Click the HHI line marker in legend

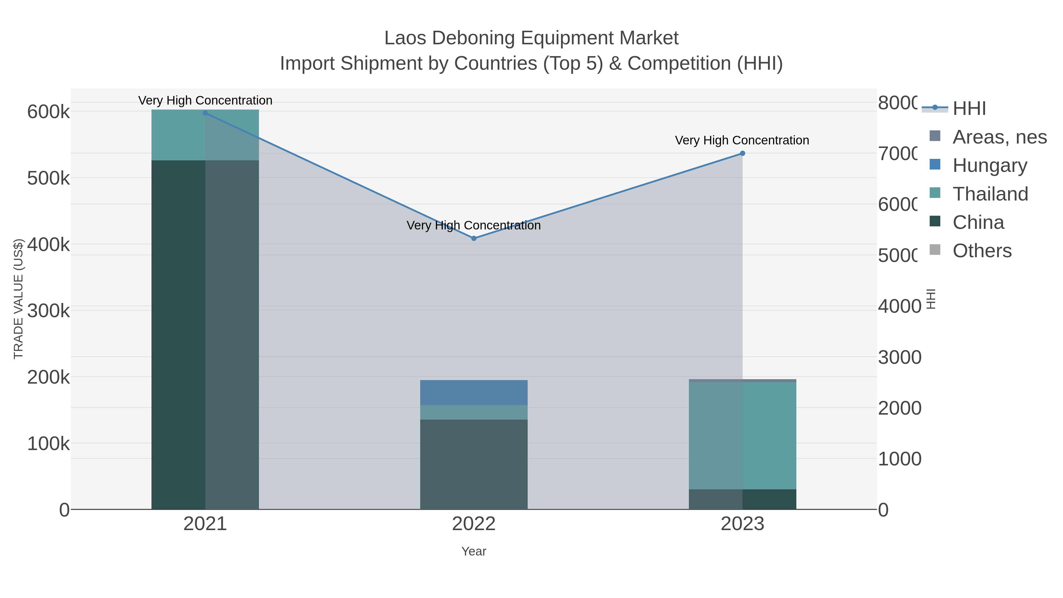tap(935, 108)
